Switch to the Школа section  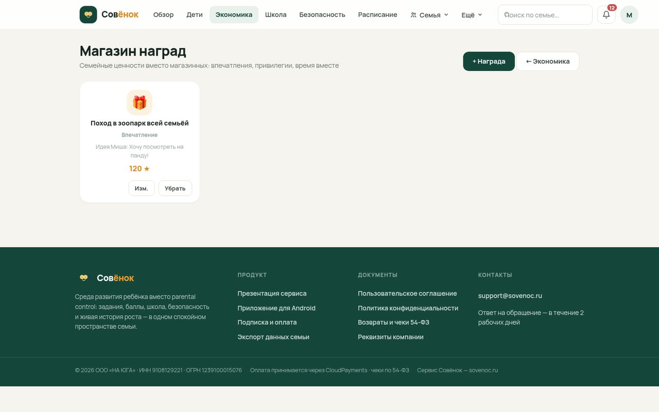[275, 14]
